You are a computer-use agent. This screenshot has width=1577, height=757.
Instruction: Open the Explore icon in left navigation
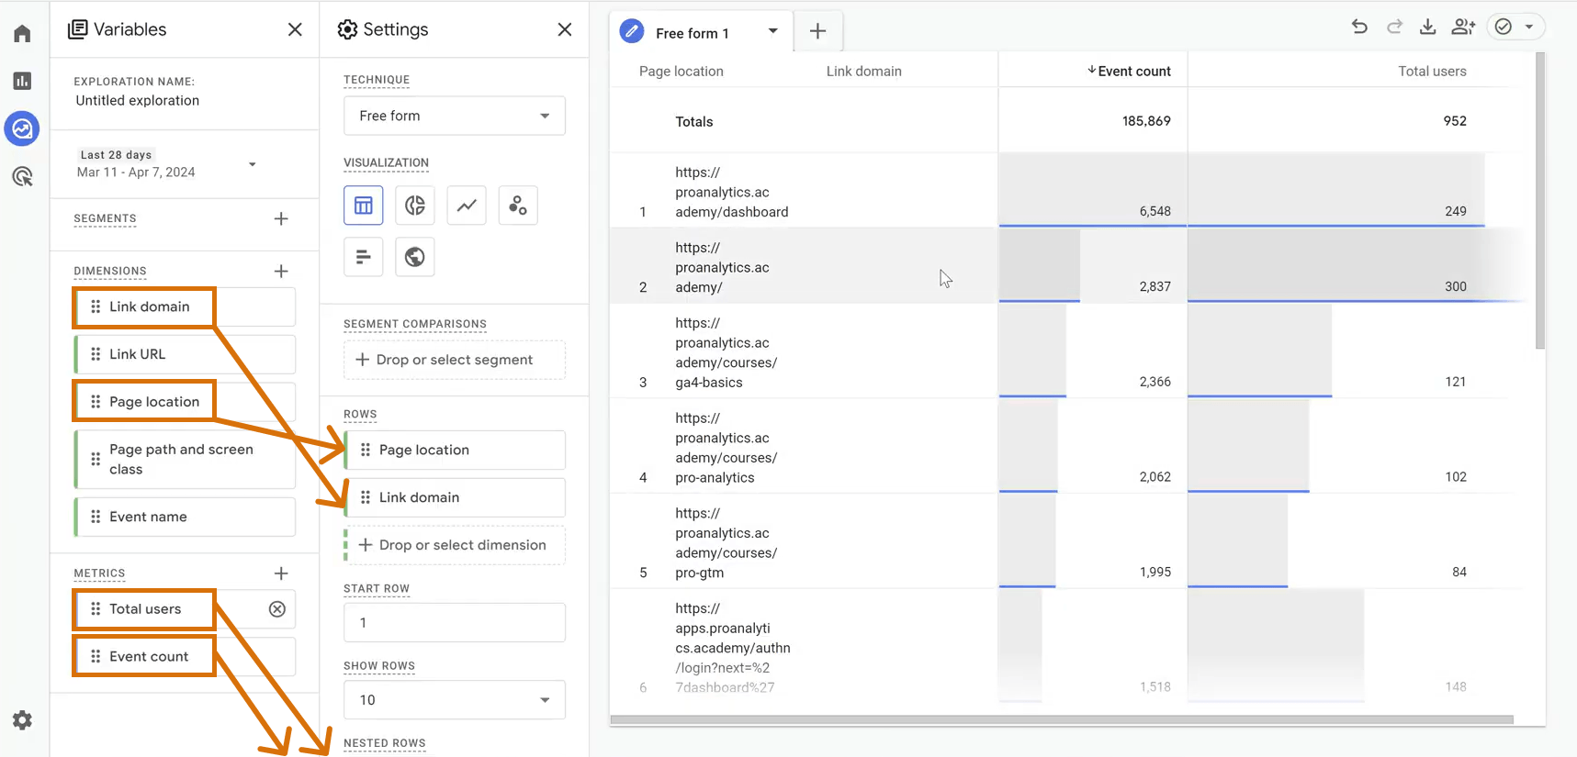pos(22,128)
